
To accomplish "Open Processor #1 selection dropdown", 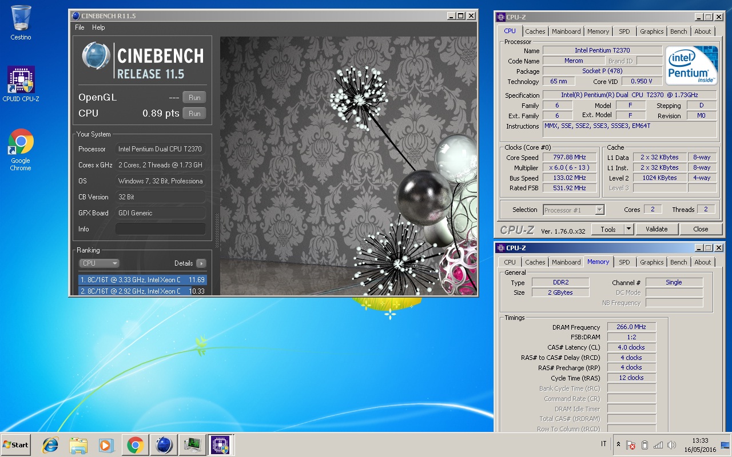I will [574, 210].
